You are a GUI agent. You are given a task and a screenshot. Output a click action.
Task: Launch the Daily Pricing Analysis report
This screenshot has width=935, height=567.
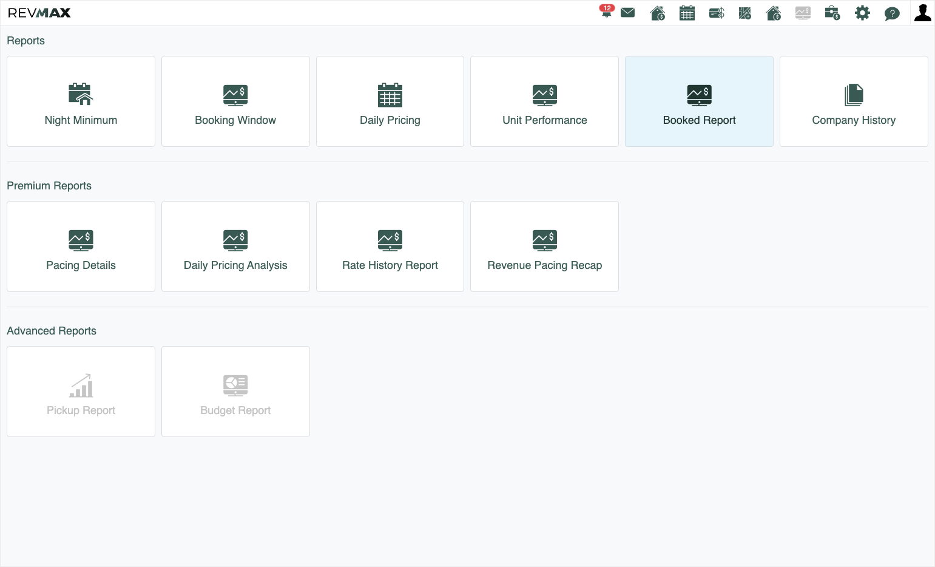point(235,246)
